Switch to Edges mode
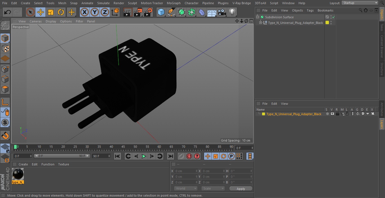The image size is (385, 198). [5, 79]
